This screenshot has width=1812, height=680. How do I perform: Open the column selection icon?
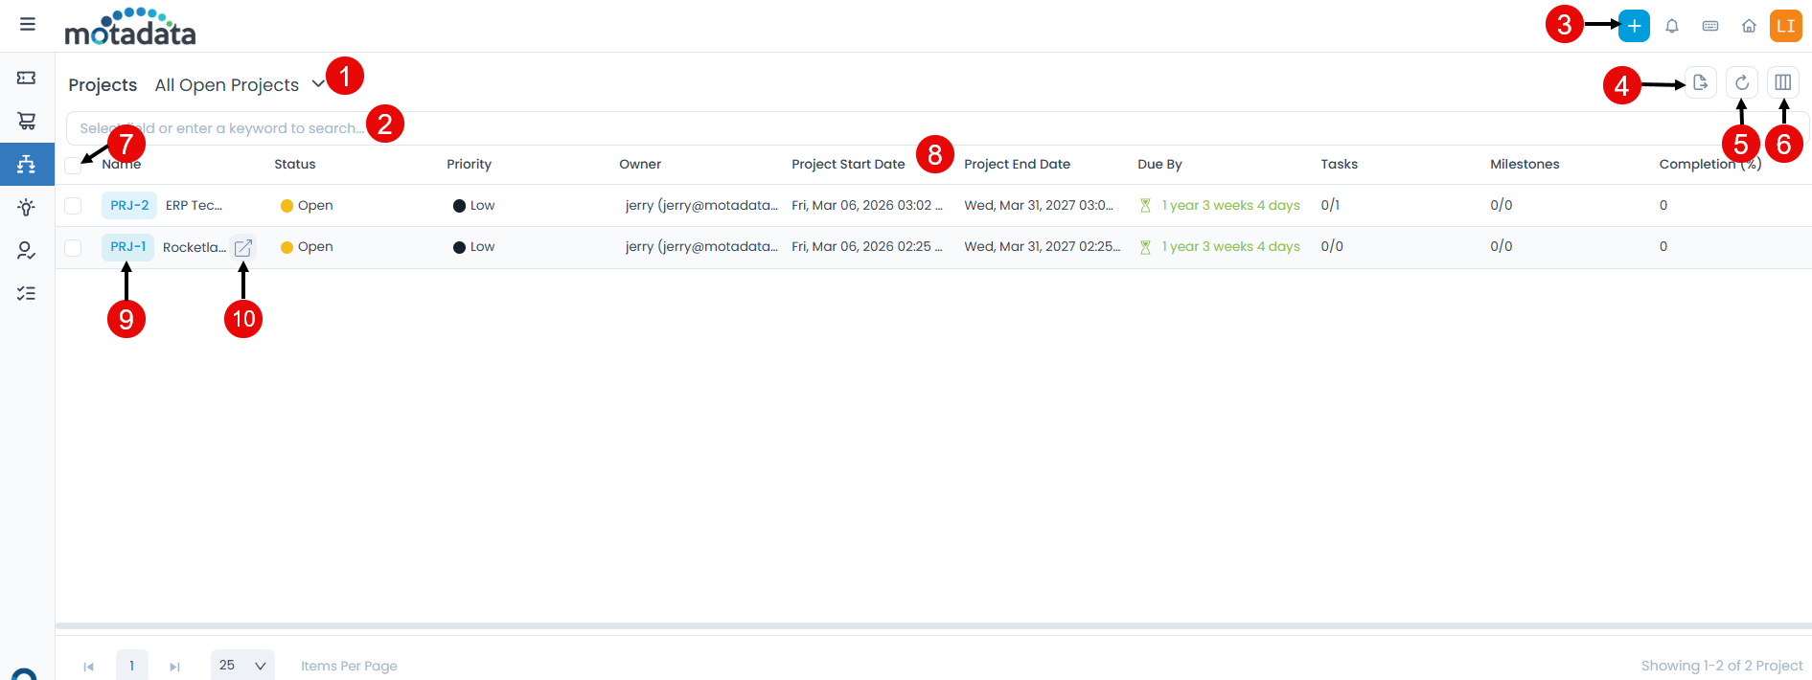coord(1783,82)
